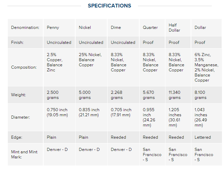This screenshot has width=223, height=172.
Task: Click the Penny's Denver - D mint cell
Action: click(59, 154)
